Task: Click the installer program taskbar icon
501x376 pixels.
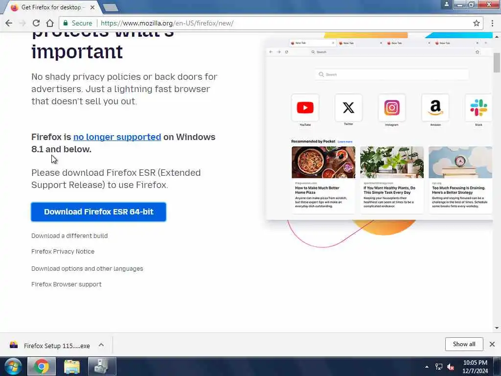Action: pyautogui.click(x=102, y=366)
